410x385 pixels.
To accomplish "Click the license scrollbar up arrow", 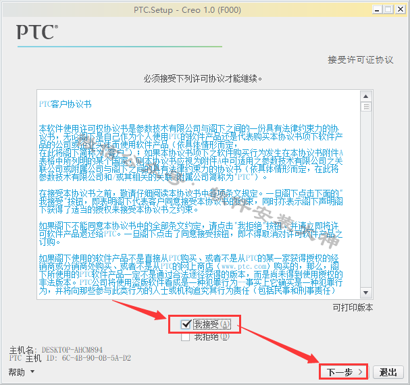I will pyautogui.click(x=366, y=96).
